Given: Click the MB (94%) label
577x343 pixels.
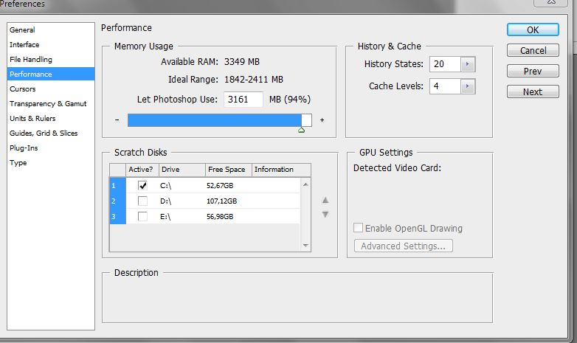Looking at the screenshot, I should coord(290,100).
